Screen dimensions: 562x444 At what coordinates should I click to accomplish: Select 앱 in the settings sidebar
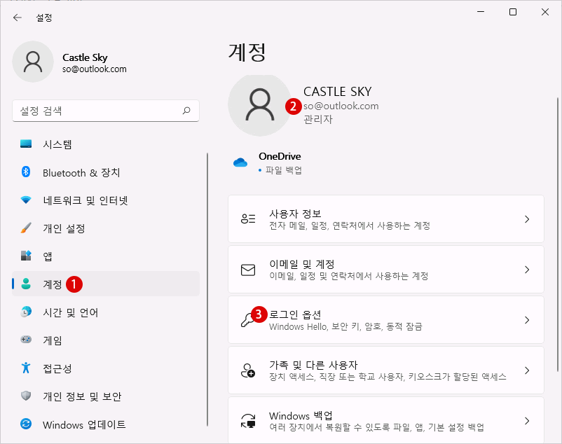tap(106, 256)
